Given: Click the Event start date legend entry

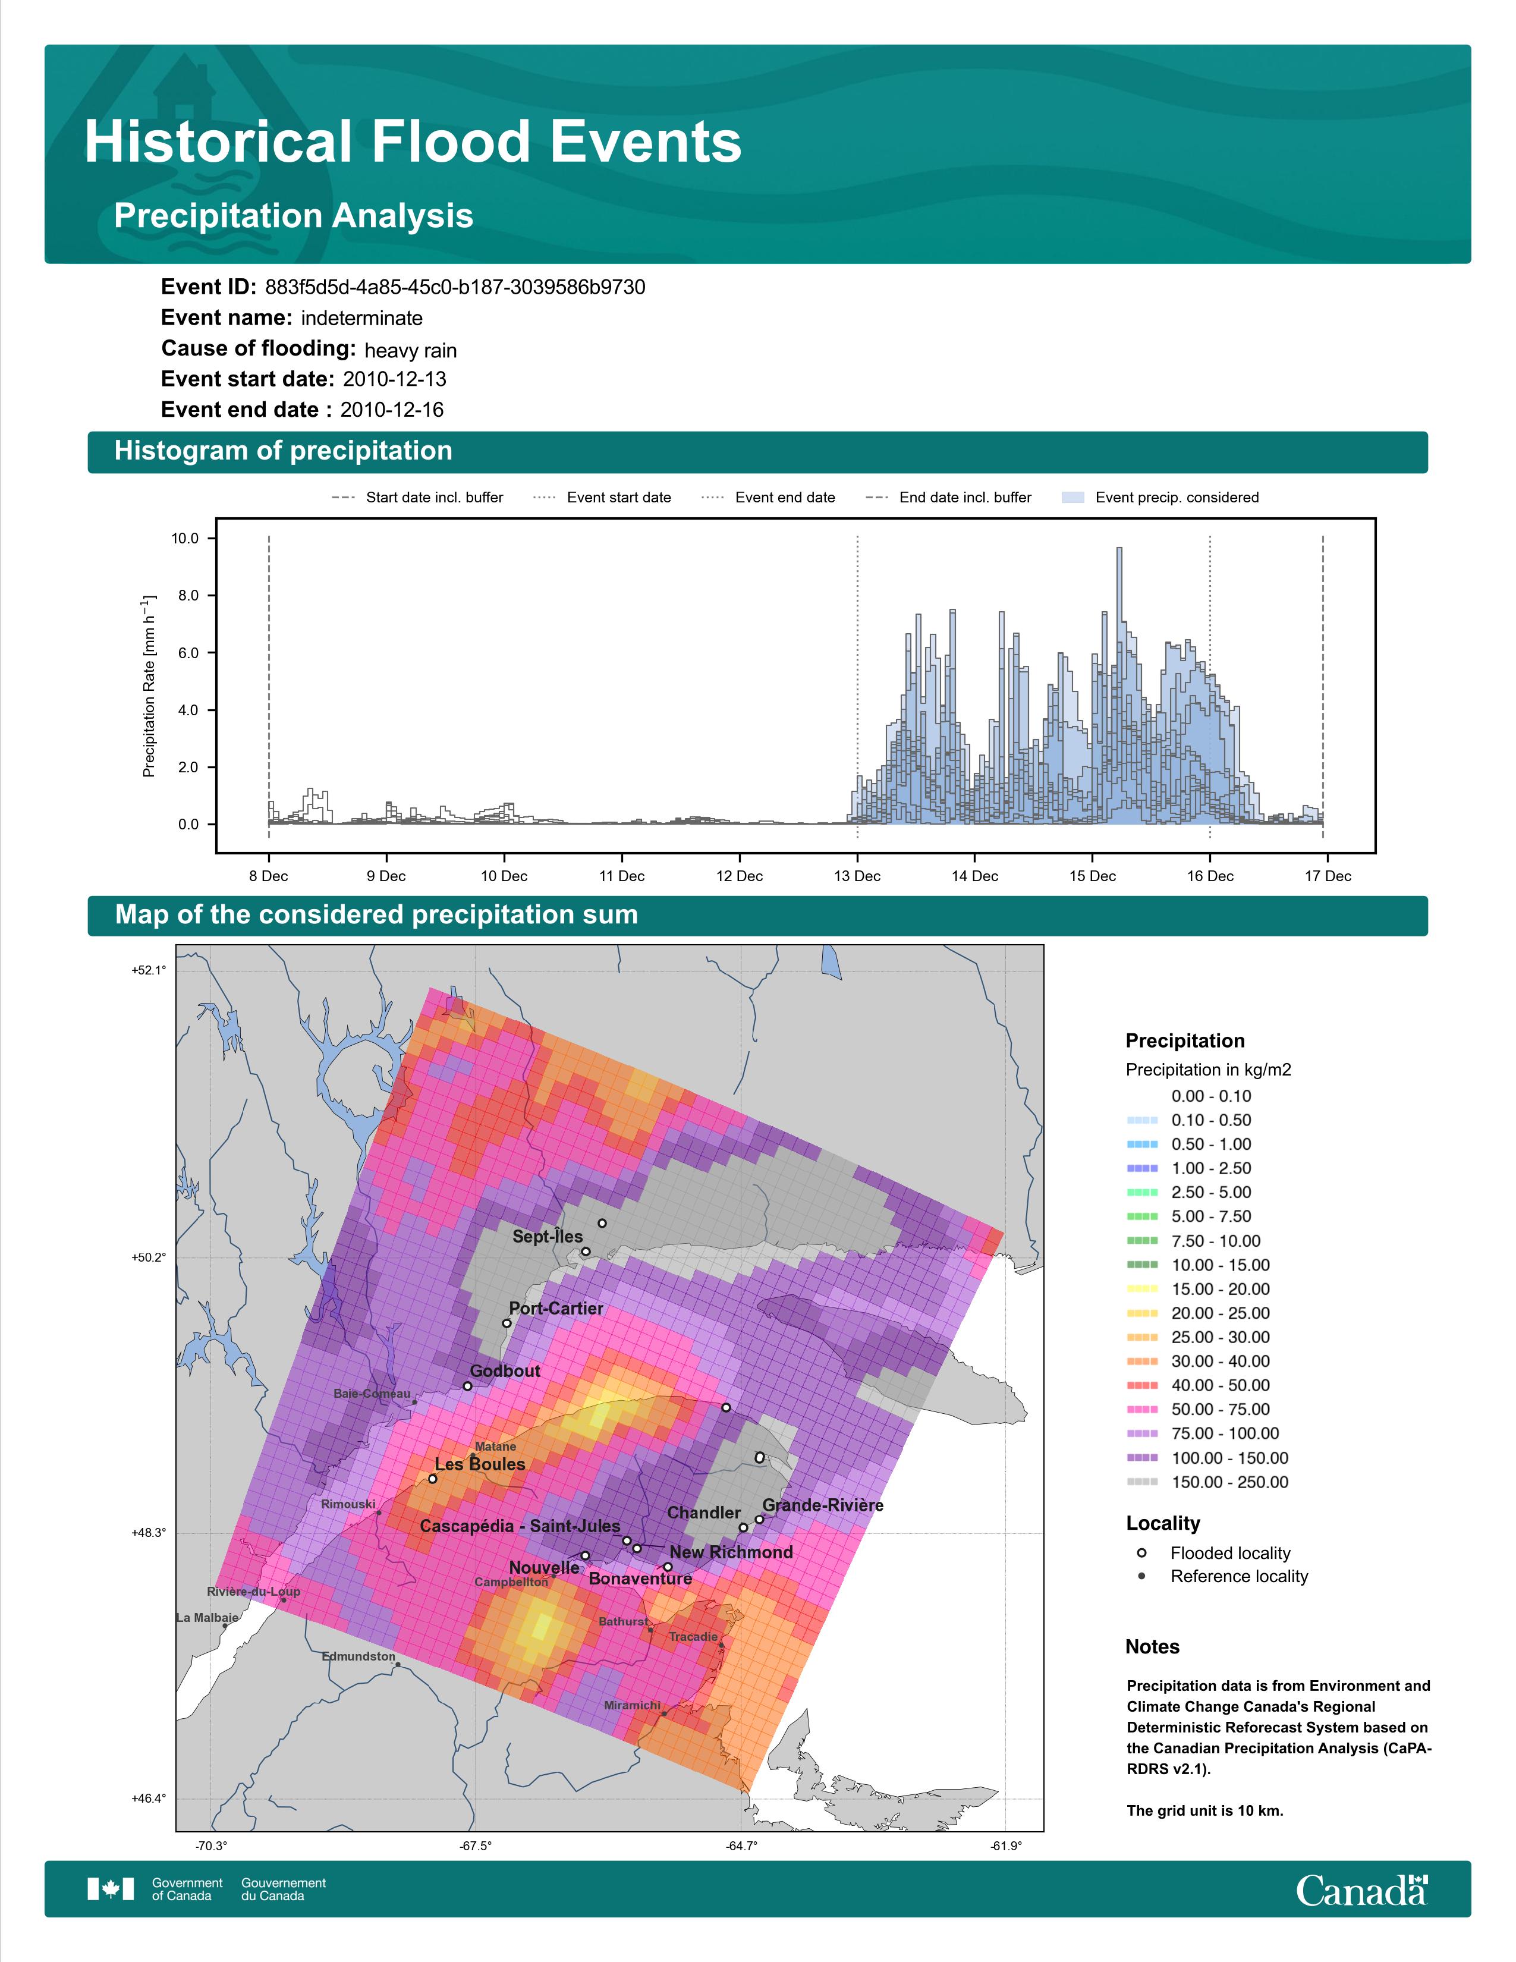Looking at the screenshot, I should pyautogui.click(x=602, y=497).
